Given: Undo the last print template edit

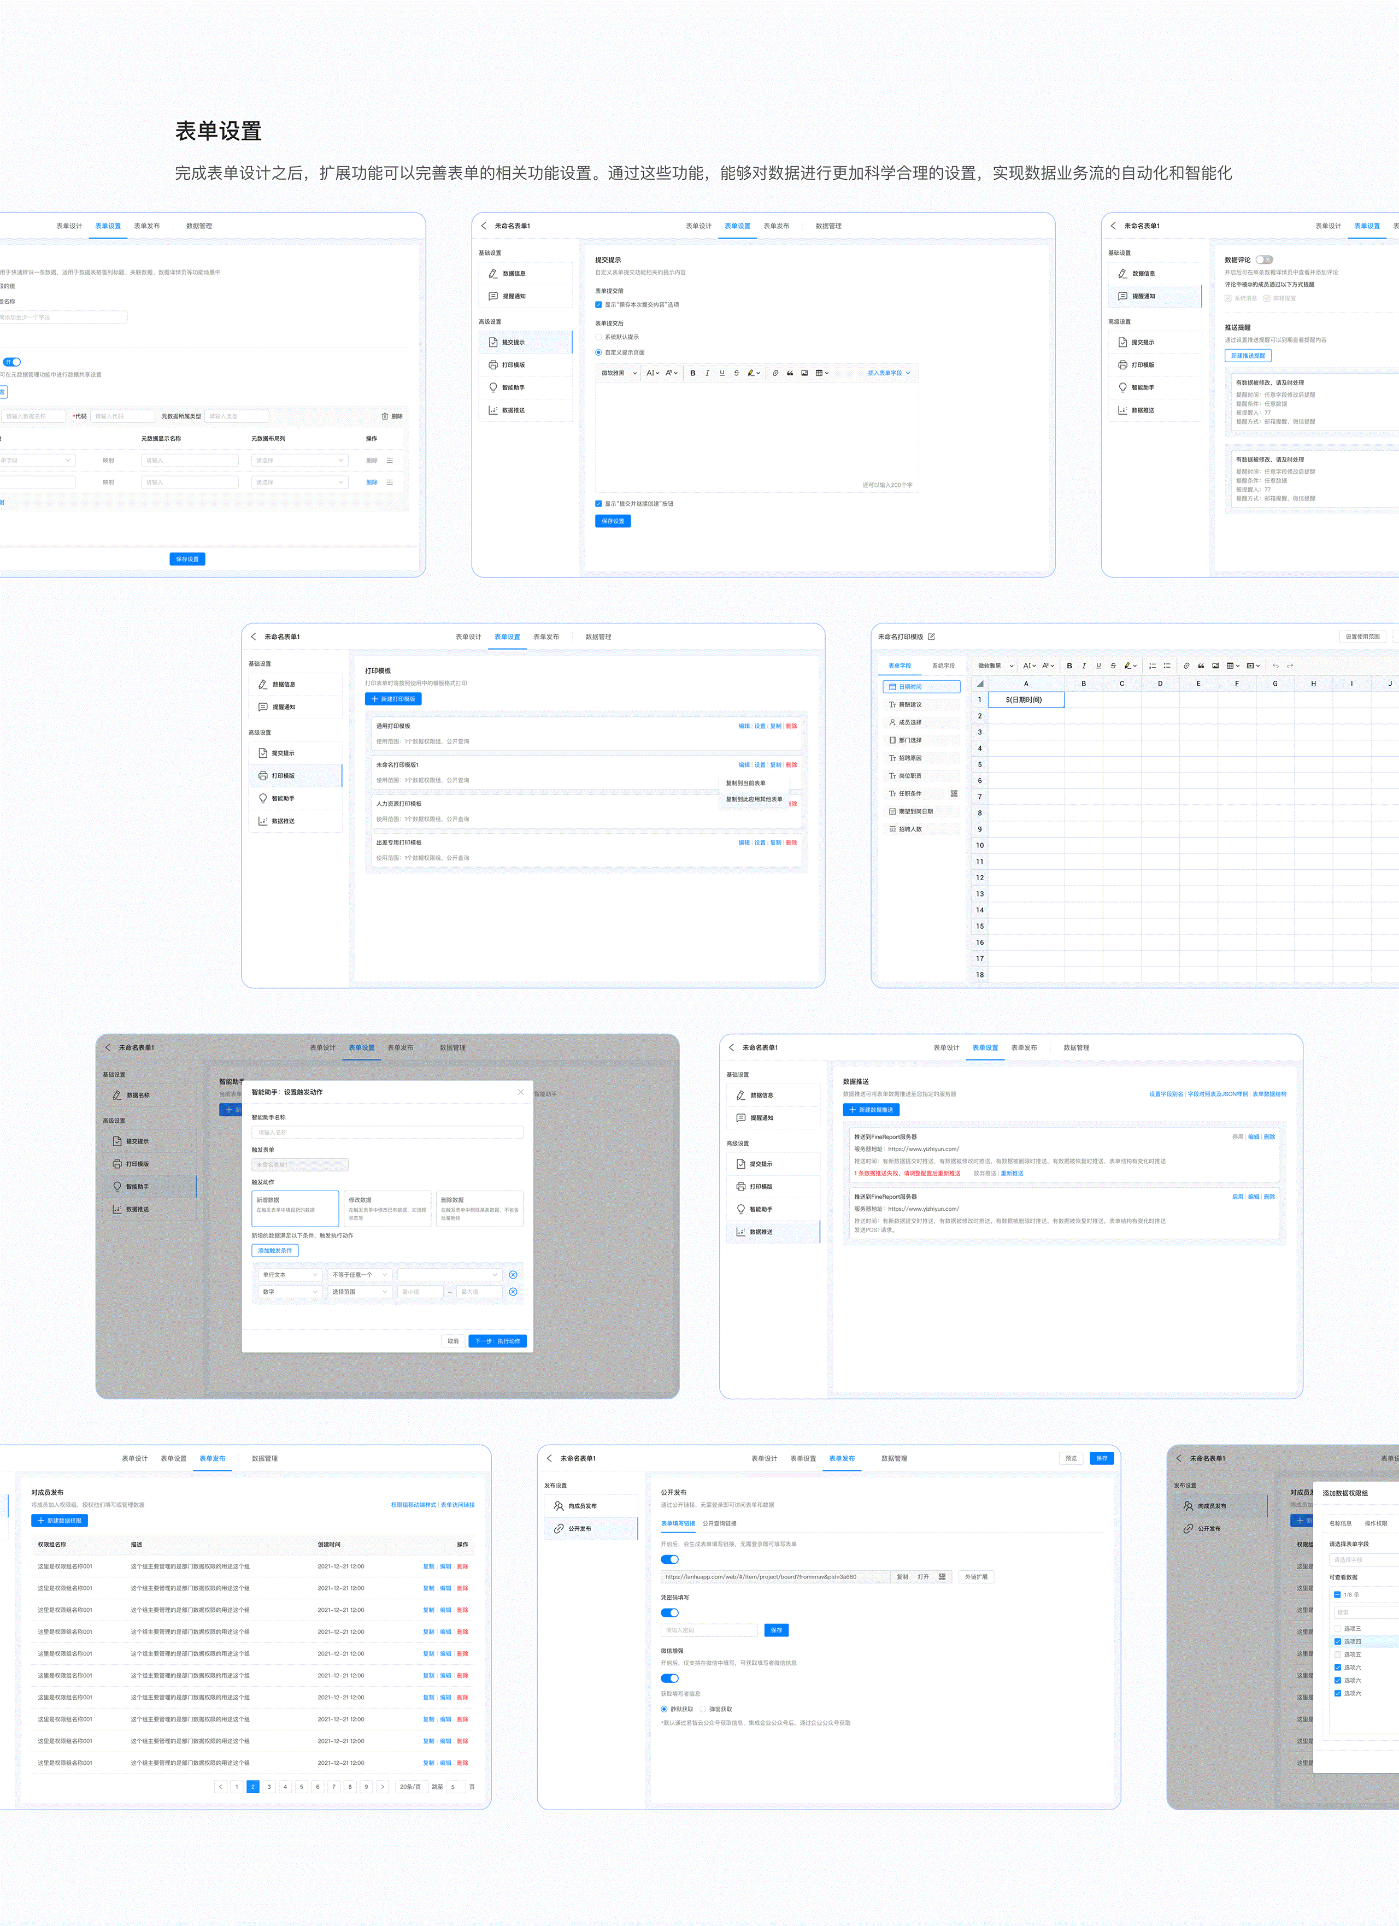Looking at the screenshot, I should [1275, 666].
